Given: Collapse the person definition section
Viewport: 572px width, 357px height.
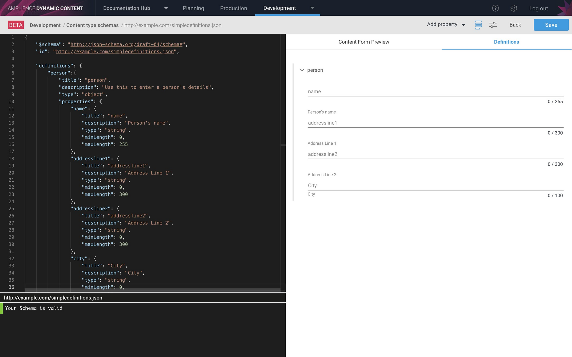Looking at the screenshot, I should 302,70.
